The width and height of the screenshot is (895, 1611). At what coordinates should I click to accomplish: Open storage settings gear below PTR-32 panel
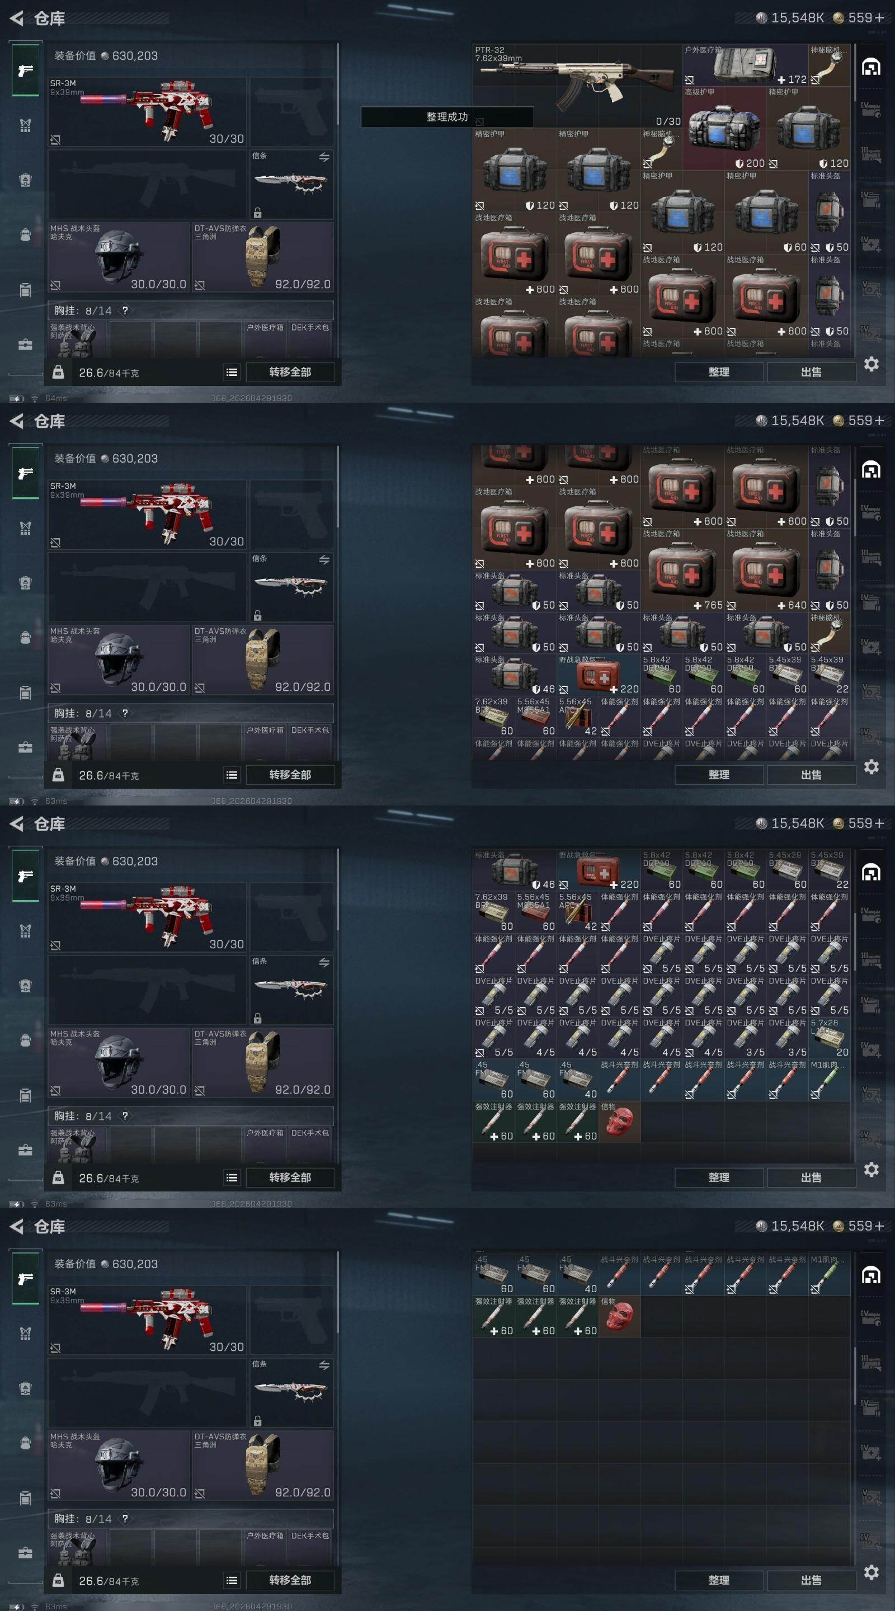click(x=872, y=364)
